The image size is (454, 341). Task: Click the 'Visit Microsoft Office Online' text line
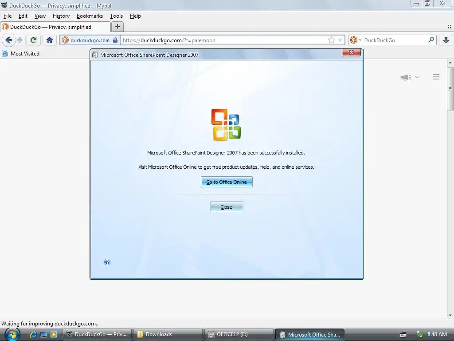coord(226,167)
